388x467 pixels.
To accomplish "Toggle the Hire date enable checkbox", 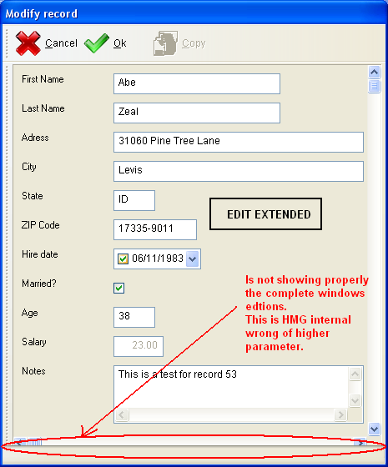I will (x=123, y=259).
